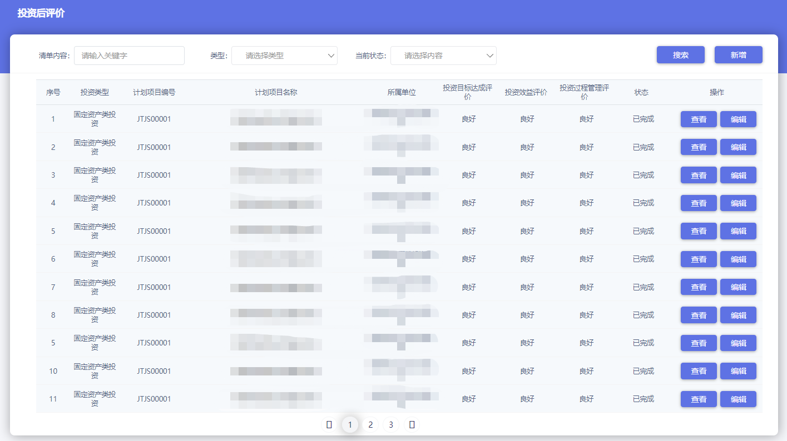
Task: Open the 类型 select dropdown
Action: (x=284, y=56)
